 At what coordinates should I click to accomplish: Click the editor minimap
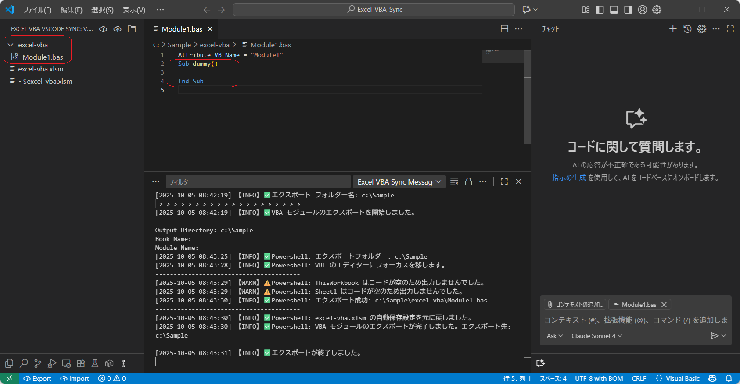tap(503, 57)
